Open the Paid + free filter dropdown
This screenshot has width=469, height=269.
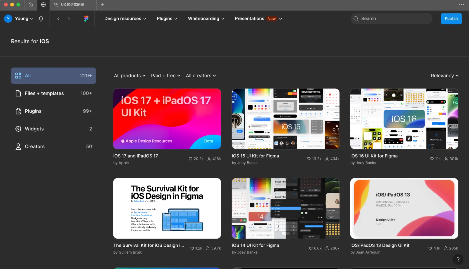(166, 76)
